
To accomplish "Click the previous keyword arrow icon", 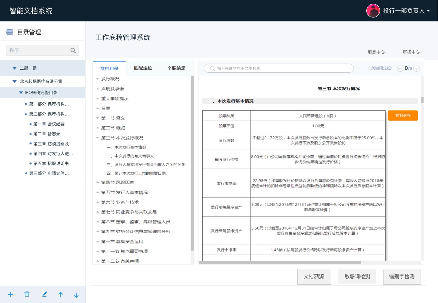I will pyautogui.click(x=400, y=69).
